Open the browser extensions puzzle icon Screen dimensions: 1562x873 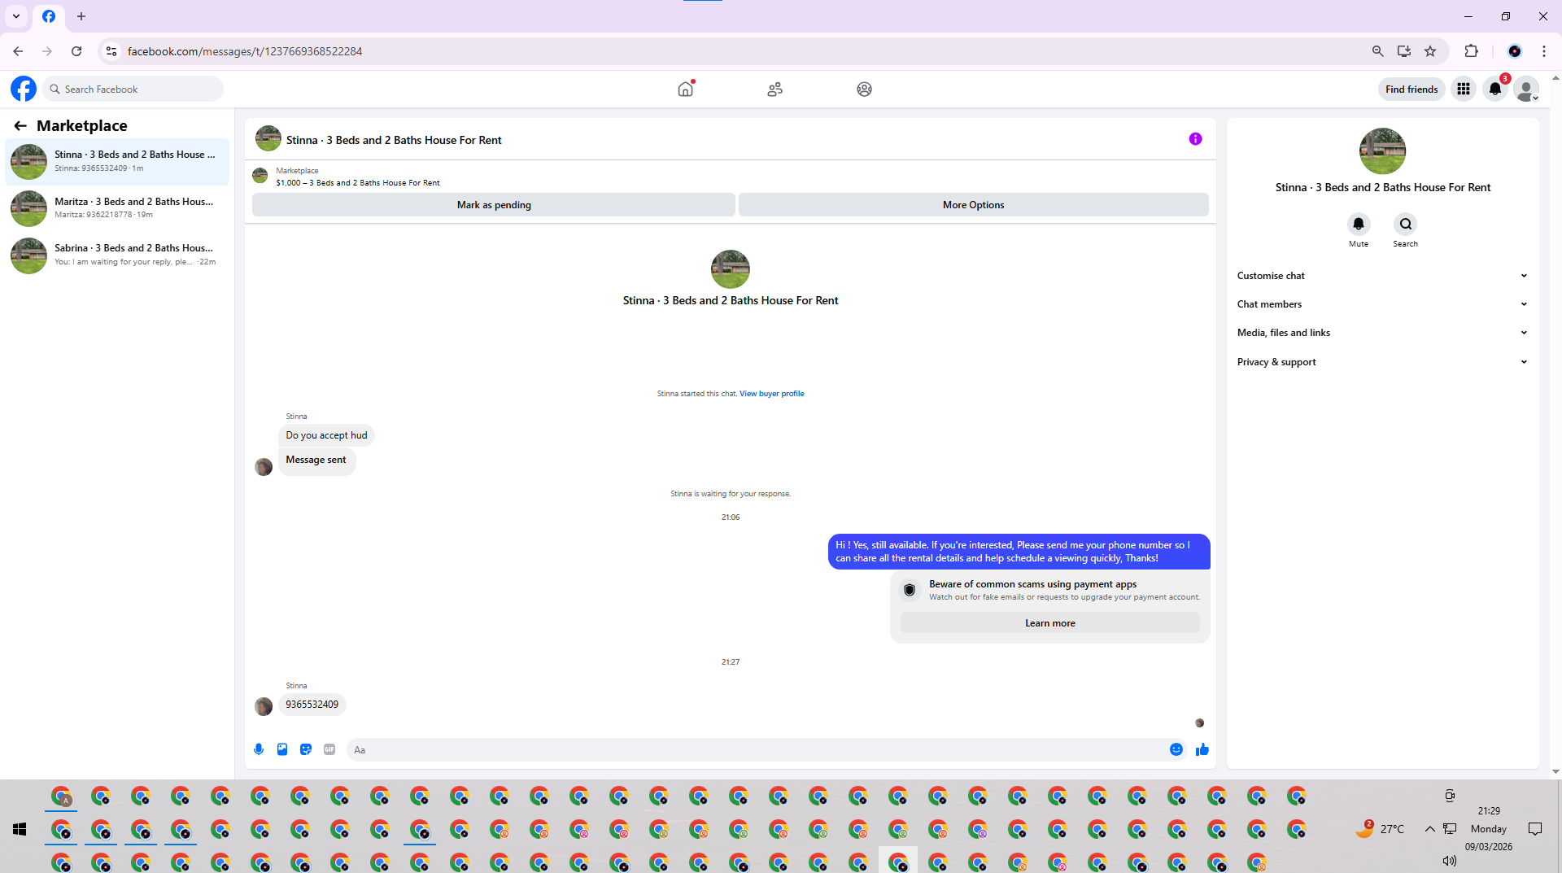pyautogui.click(x=1471, y=51)
